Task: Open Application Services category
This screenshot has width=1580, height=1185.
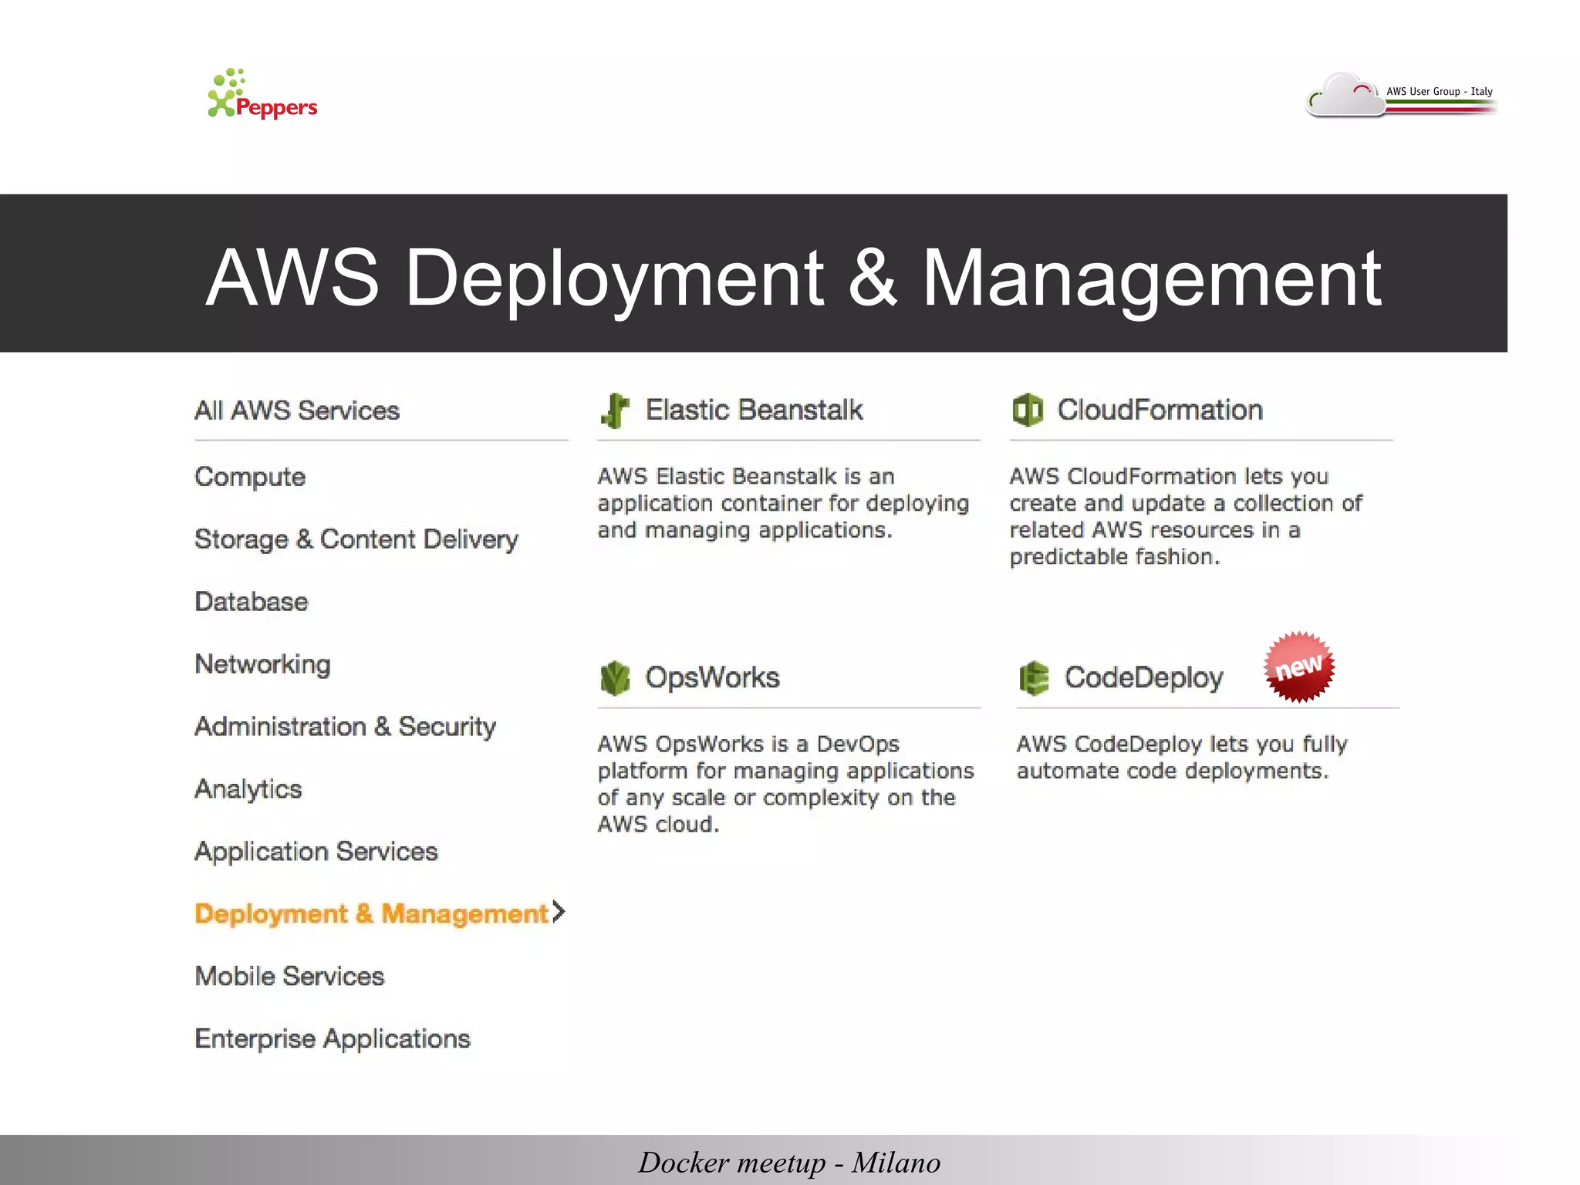Action: 316,852
